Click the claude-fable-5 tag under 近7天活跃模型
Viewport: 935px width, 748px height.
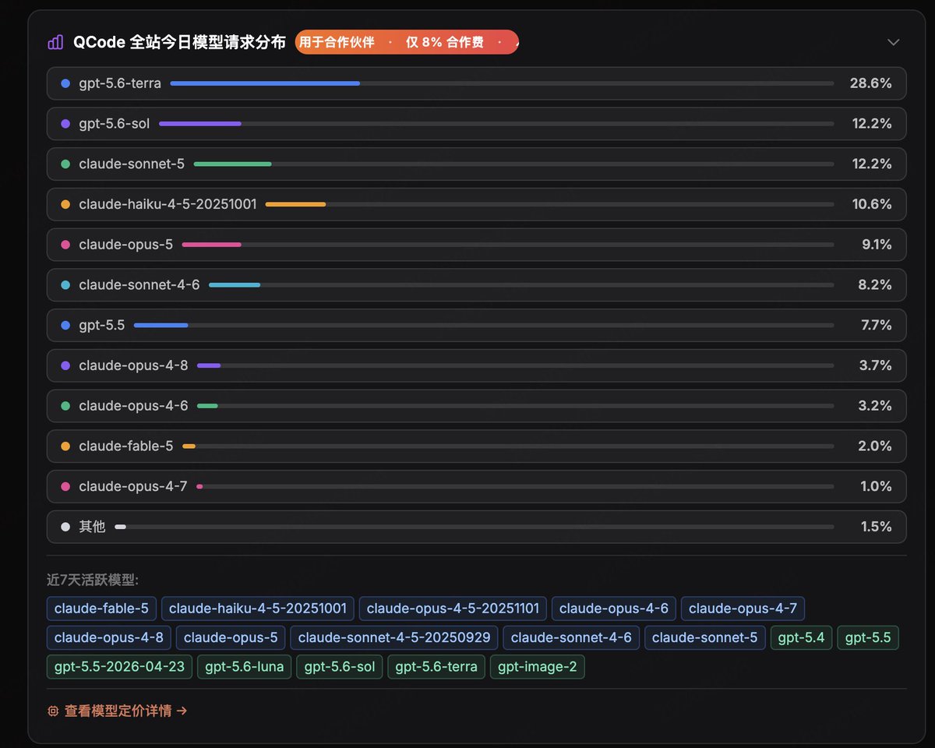[x=102, y=608]
